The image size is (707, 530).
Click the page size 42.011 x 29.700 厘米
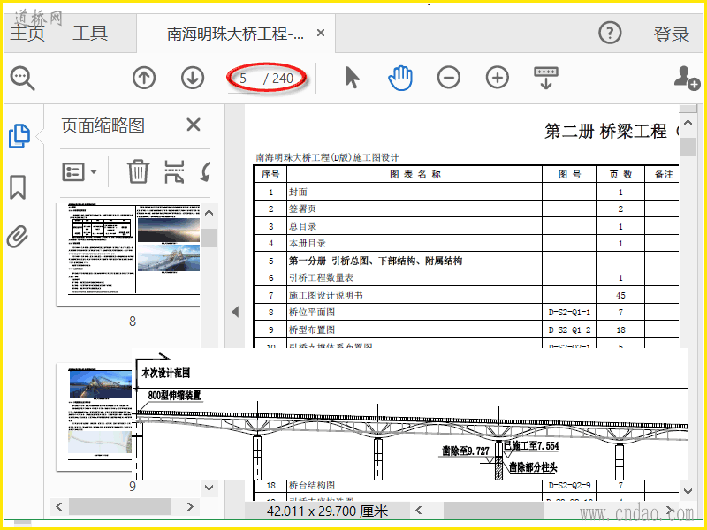pyautogui.click(x=327, y=511)
